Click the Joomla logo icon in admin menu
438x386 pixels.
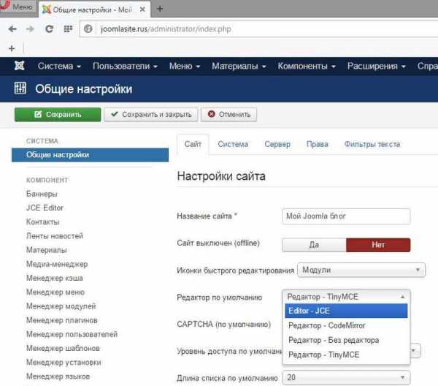tap(19, 66)
